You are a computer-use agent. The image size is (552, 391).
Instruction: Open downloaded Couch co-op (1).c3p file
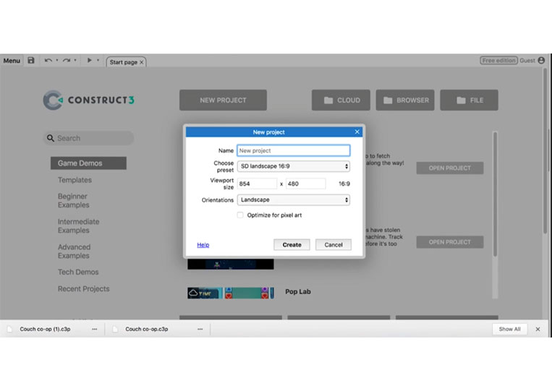click(x=45, y=329)
